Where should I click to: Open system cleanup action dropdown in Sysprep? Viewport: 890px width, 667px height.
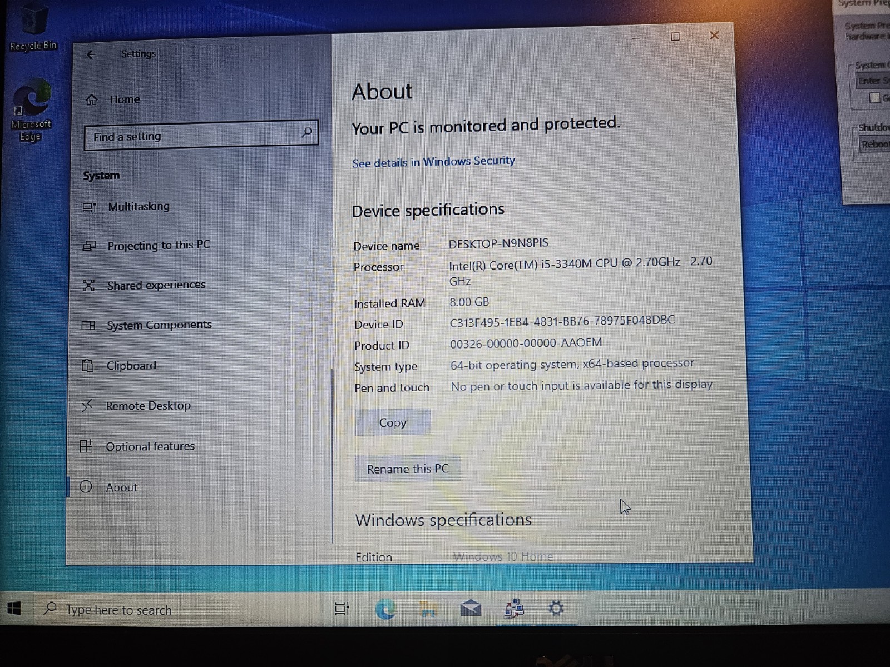[872, 81]
